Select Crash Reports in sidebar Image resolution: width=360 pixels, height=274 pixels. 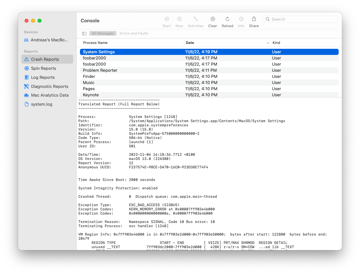coord(47,59)
